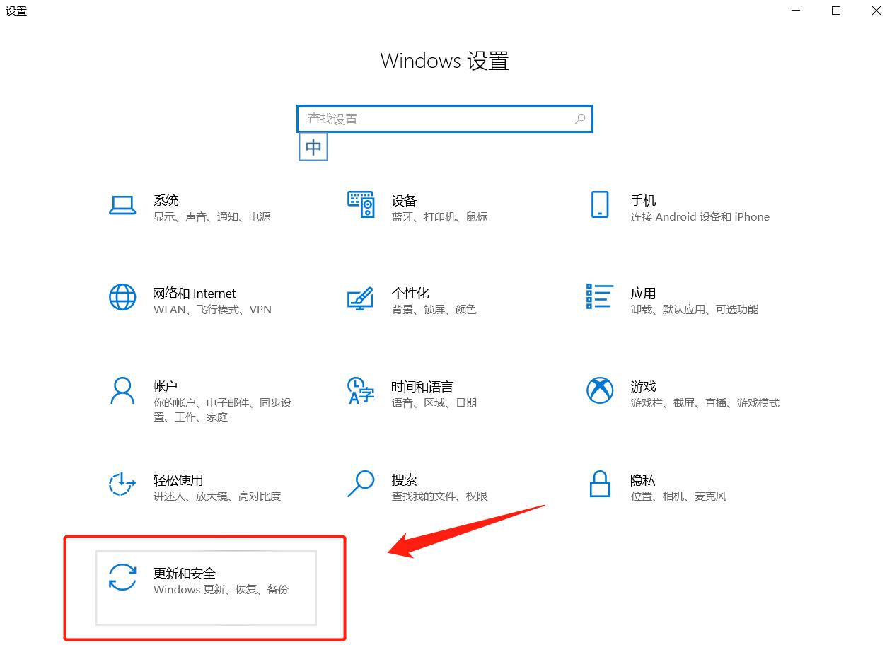Select the 手机 phone icon
Image resolution: width=892 pixels, height=645 pixels.
(600, 204)
